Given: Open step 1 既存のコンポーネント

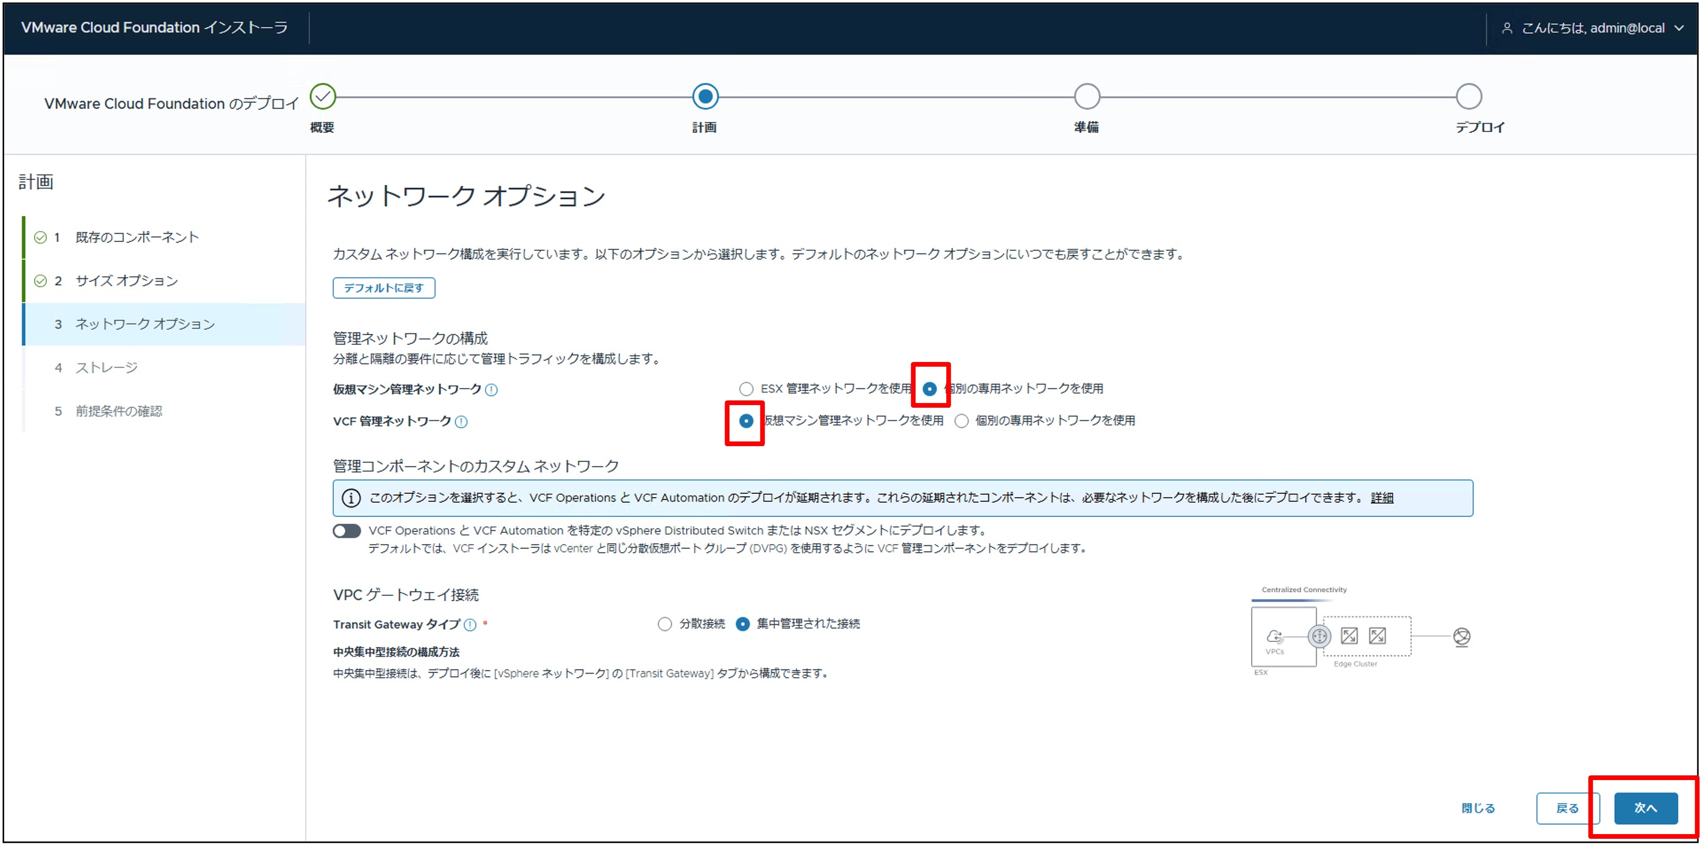Looking at the screenshot, I should 164,237.
